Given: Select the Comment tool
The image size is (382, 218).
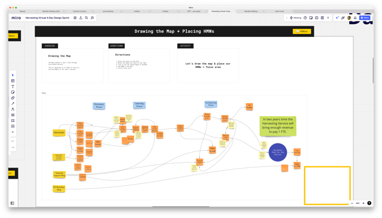Looking at the screenshot, I should [13, 115].
